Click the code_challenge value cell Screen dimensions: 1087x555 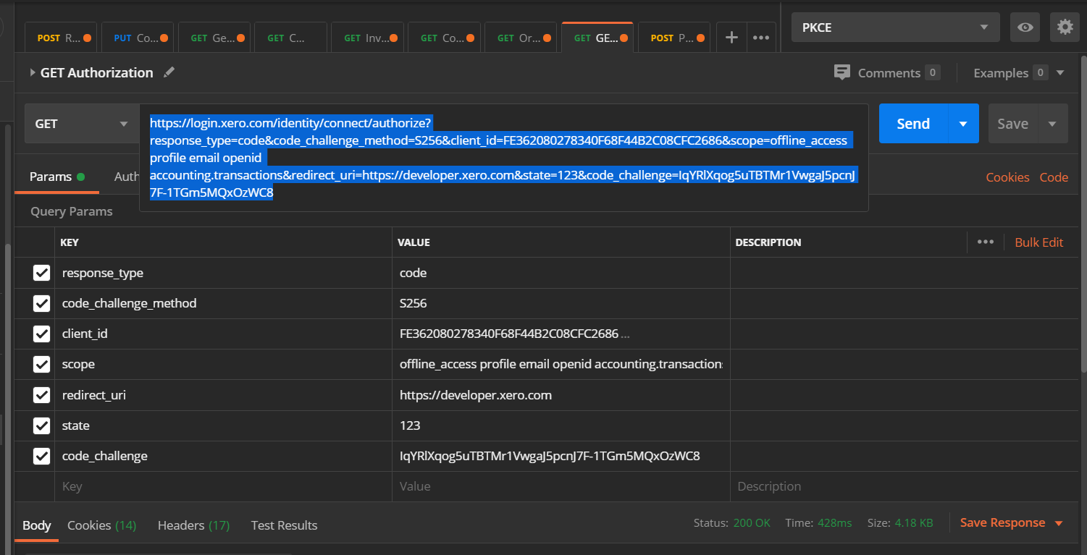point(561,456)
